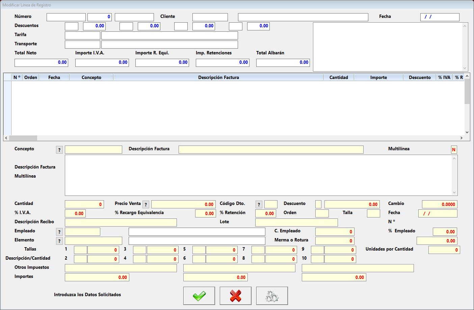Click the Tarifa code field
Viewport: 474px width, 310px height.
pyautogui.click(x=82, y=35)
